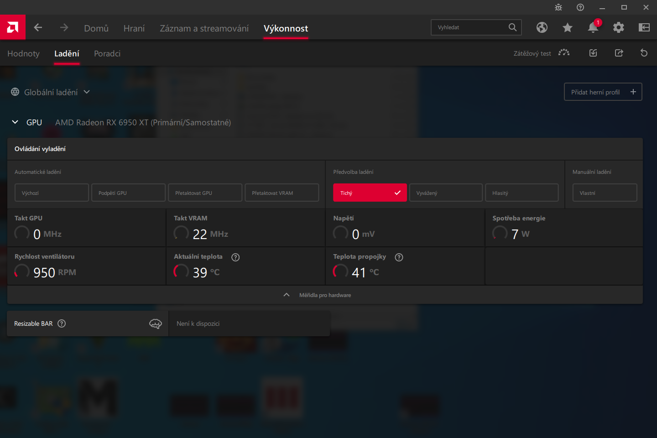
Task: Open notifications bell icon
Action: [593, 27]
